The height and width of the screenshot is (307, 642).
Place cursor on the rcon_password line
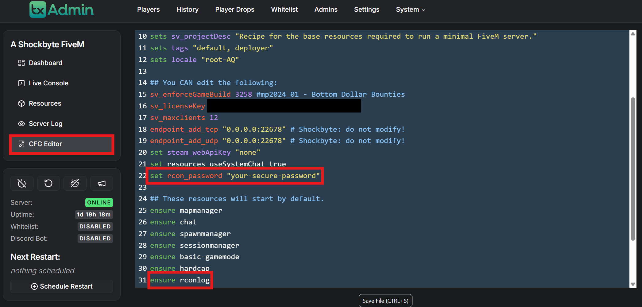click(234, 176)
